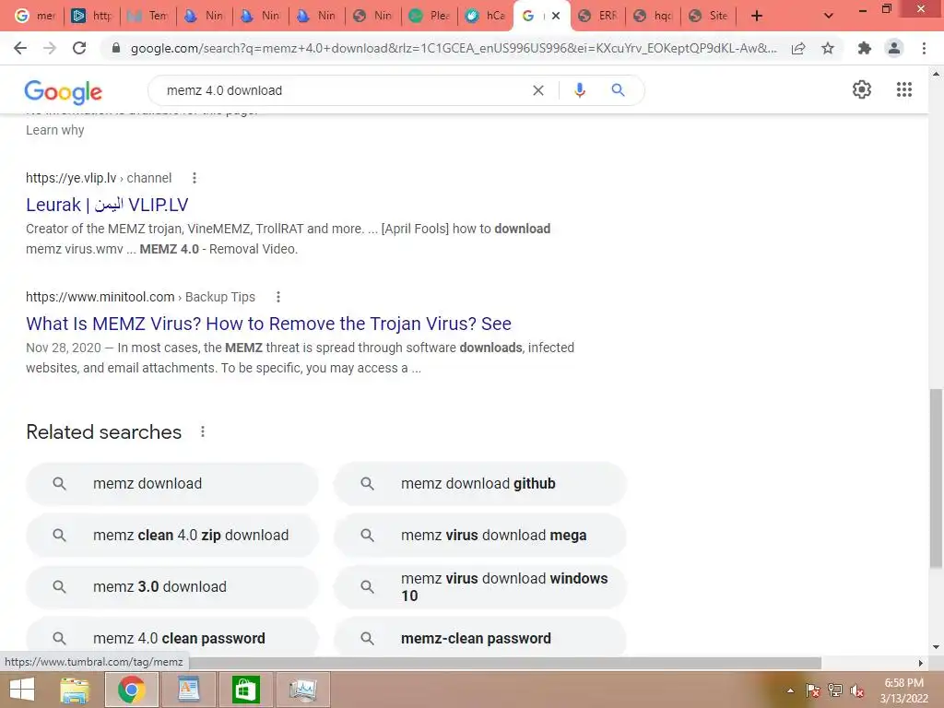
Task: Switch to the 'Site' tab
Action: 709,16
